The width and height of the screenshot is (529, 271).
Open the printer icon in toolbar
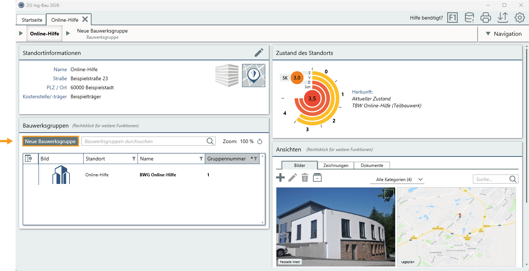[486, 17]
